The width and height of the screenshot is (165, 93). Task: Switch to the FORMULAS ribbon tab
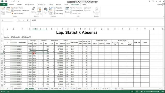coord(42,5)
